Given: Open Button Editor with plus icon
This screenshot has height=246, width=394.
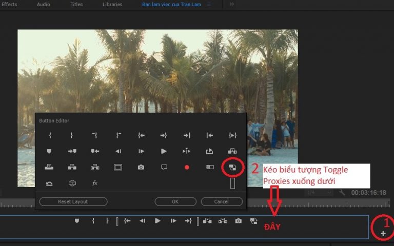Looking at the screenshot, I should [x=383, y=234].
